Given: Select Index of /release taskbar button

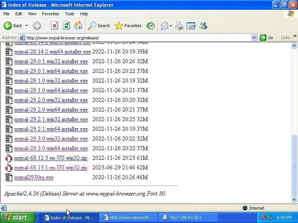Looking at the screenshot, I should point(69,217).
